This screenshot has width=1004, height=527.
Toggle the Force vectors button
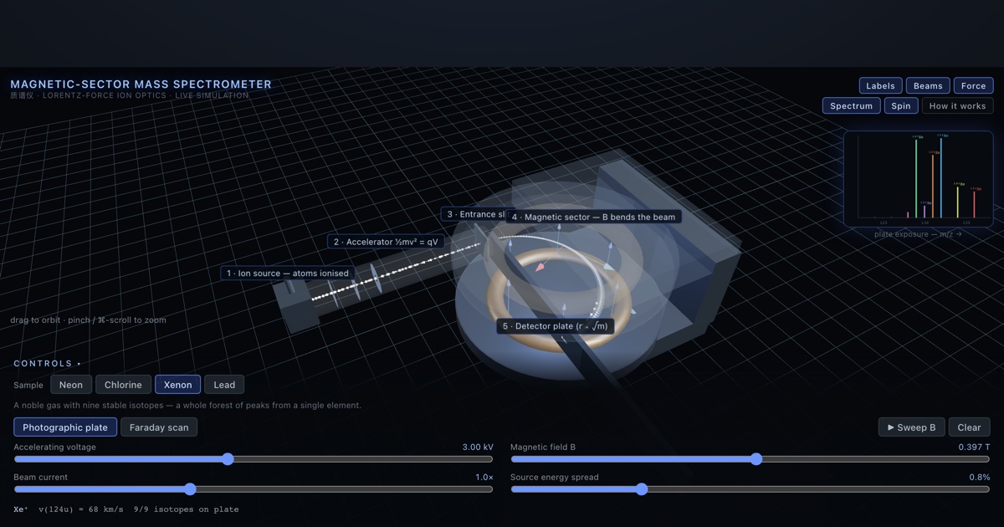coord(973,85)
